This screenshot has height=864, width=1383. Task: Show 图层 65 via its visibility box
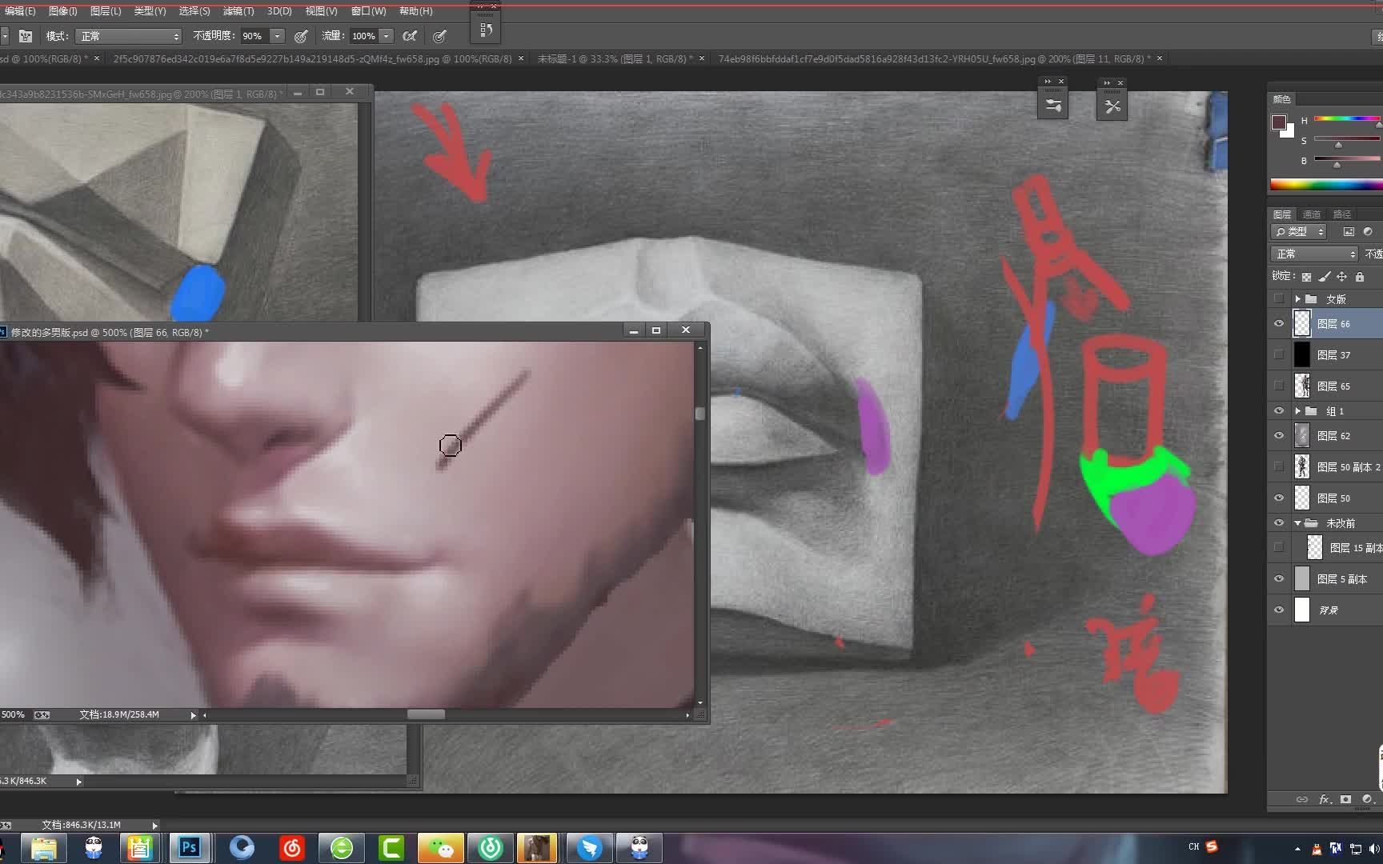pyautogui.click(x=1279, y=386)
